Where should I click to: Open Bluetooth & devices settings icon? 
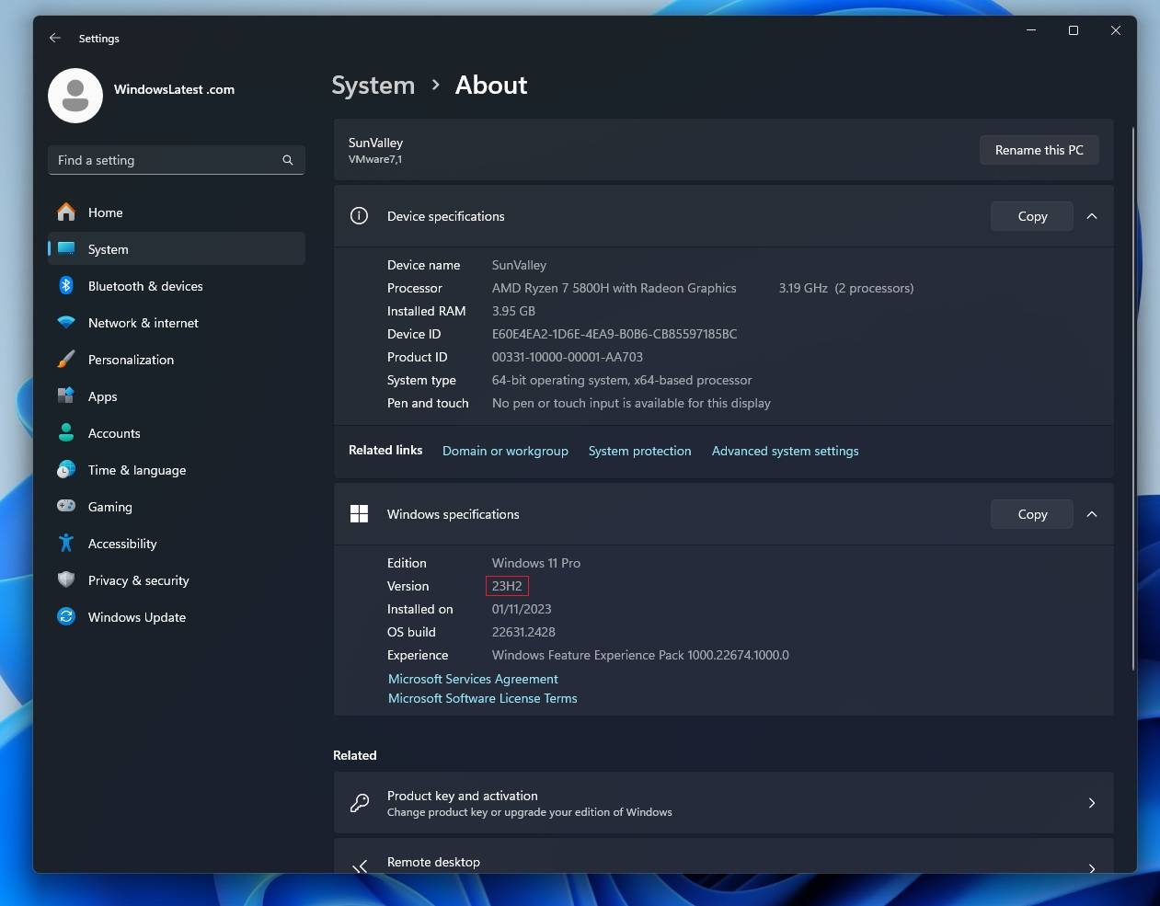[x=65, y=286]
